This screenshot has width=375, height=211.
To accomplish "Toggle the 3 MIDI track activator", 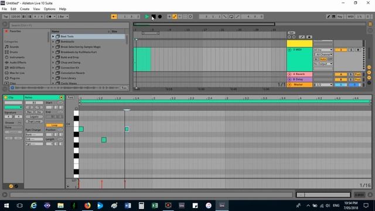I will pyautogui.click(x=341, y=50).
